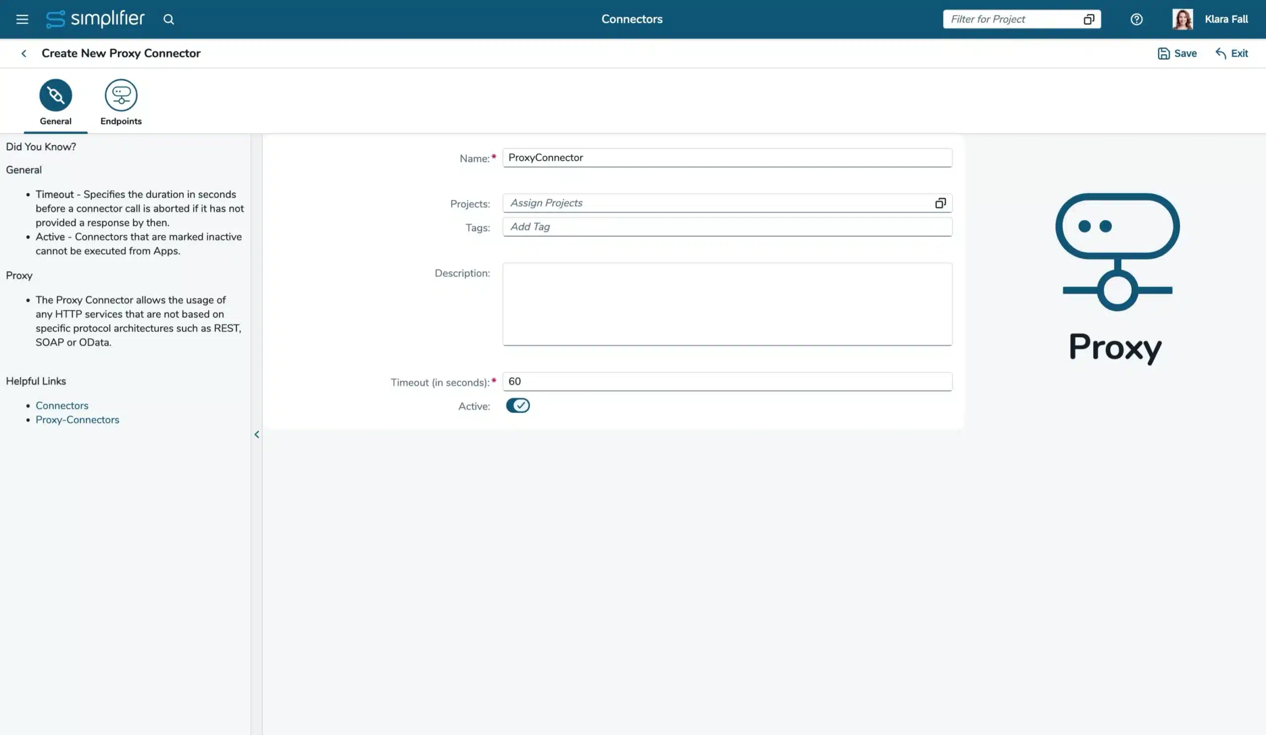Click the Create New Proxy Connector heading
1266x735 pixels.
(x=121, y=53)
